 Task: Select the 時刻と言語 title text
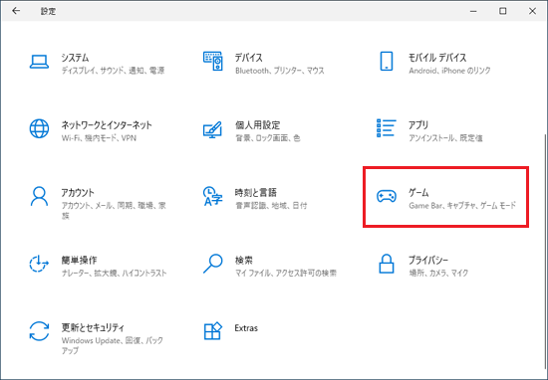pos(256,192)
